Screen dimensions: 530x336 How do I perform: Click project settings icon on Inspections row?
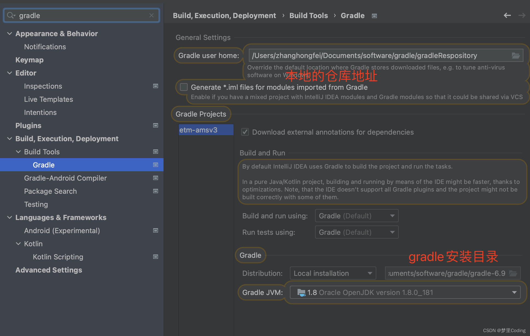pos(156,86)
